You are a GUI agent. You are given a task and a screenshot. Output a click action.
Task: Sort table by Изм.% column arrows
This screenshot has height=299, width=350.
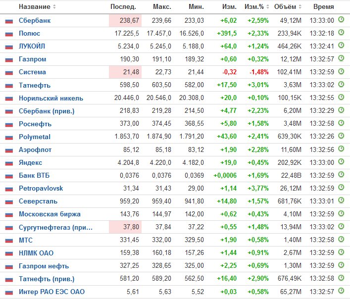pyautogui.click(x=268, y=7)
